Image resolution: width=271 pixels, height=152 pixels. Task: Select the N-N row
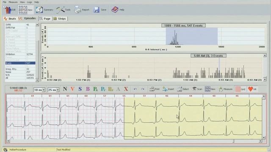tap(20, 75)
